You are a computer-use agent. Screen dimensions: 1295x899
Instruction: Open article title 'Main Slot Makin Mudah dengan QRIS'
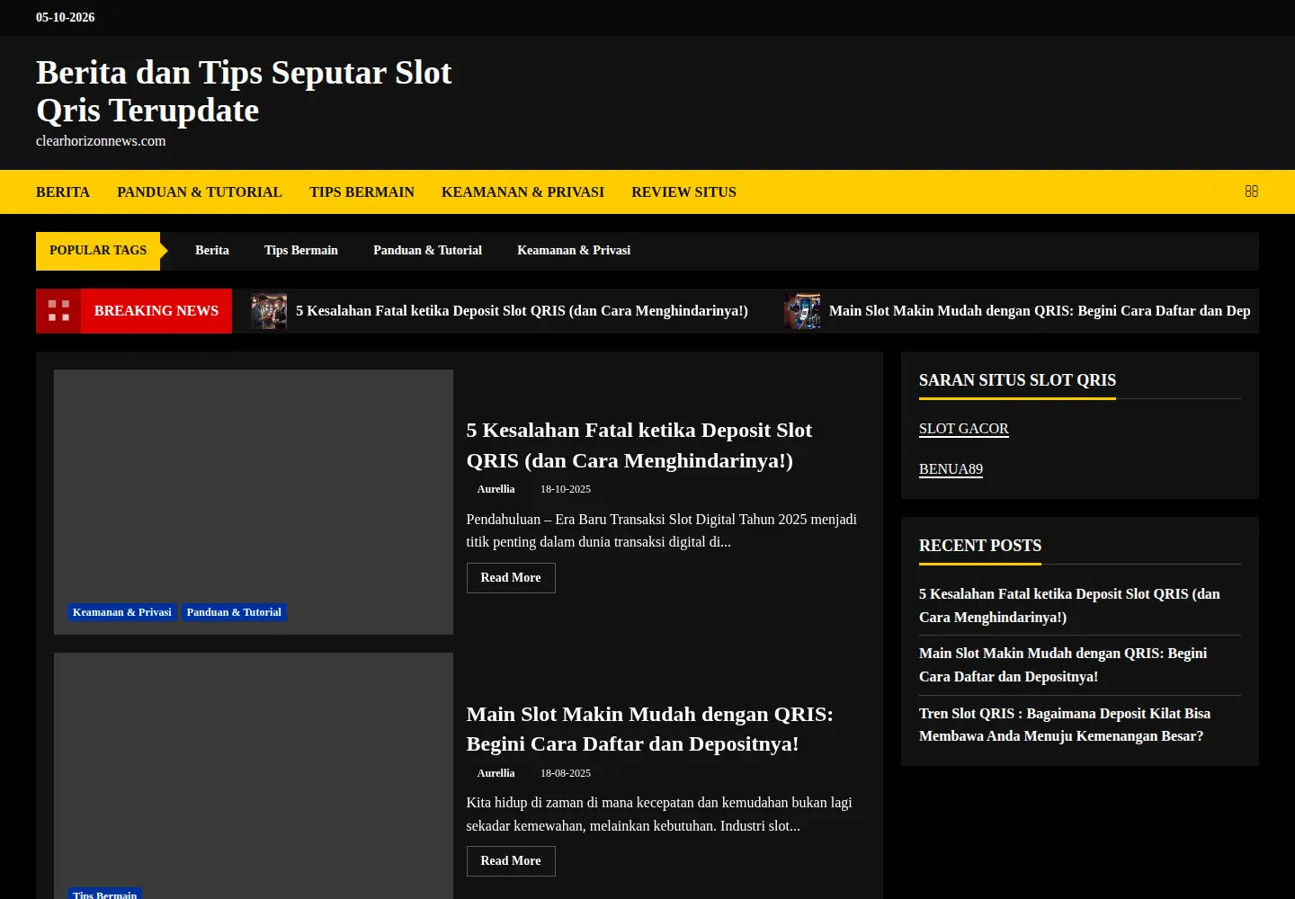(649, 729)
